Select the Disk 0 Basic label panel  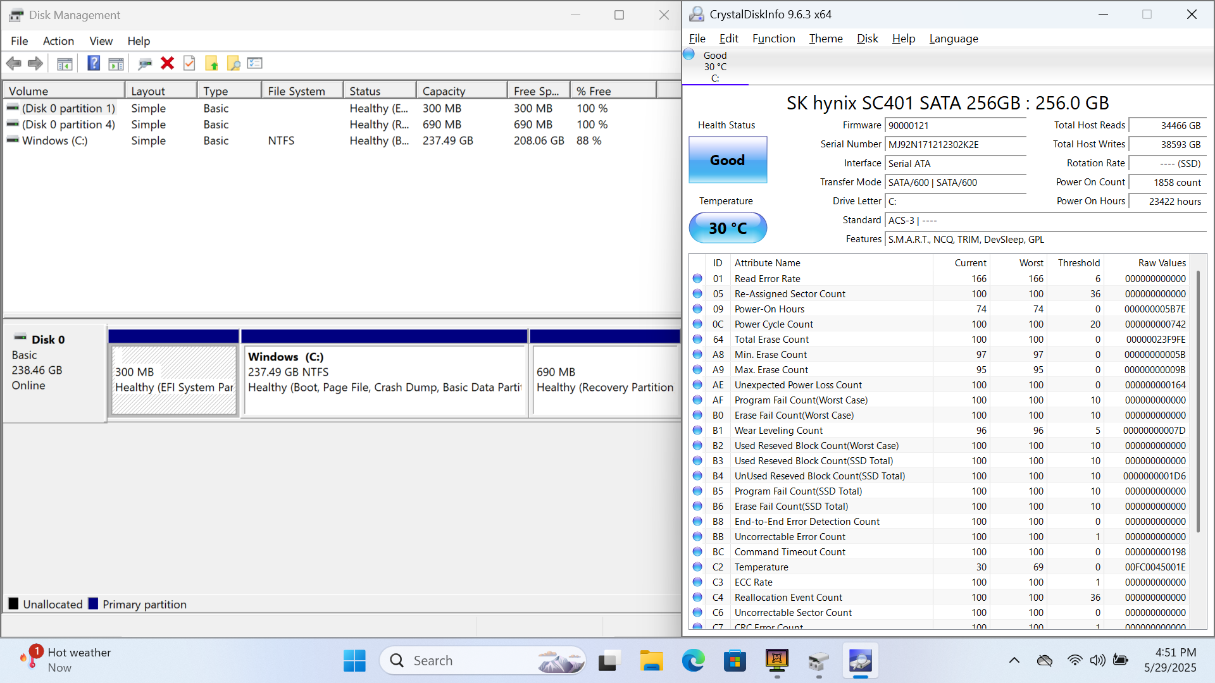pyautogui.click(x=54, y=373)
